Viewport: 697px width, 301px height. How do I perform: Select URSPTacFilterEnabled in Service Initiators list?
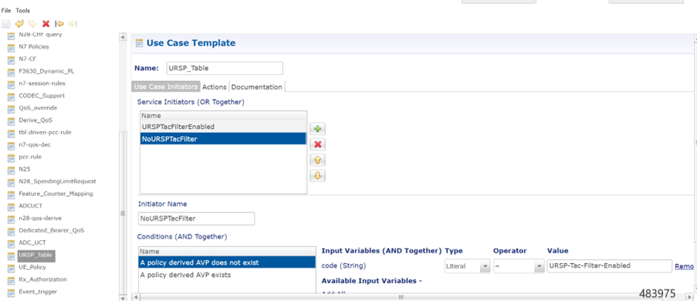click(223, 127)
